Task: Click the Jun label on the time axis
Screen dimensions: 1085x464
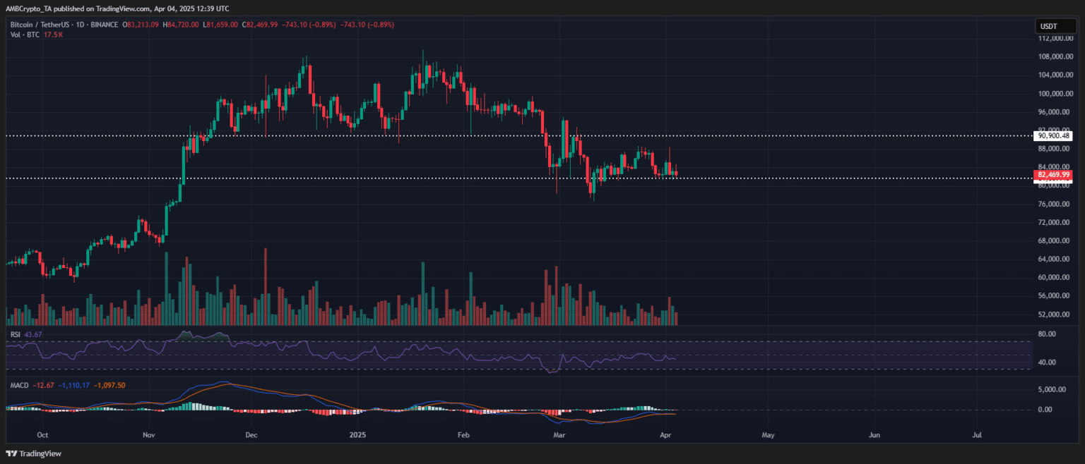Action: (x=874, y=436)
